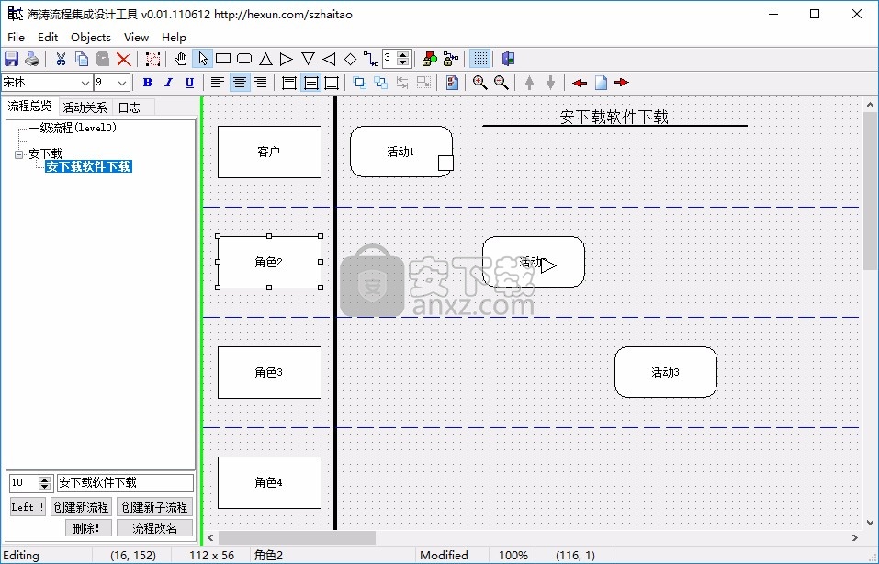Image resolution: width=879 pixels, height=564 pixels.
Task: Click the lock shapes icon
Action: tap(430, 59)
